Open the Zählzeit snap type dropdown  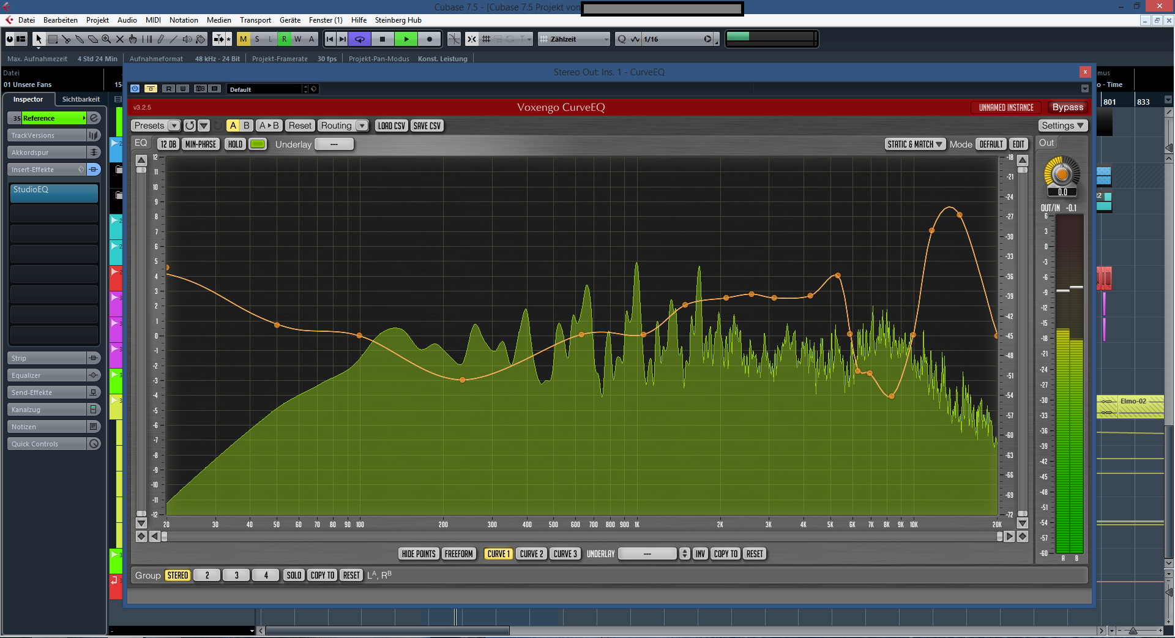click(574, 39)
